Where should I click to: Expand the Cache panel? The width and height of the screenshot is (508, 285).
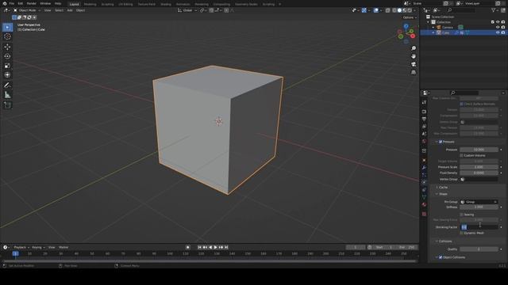(442, 188)
